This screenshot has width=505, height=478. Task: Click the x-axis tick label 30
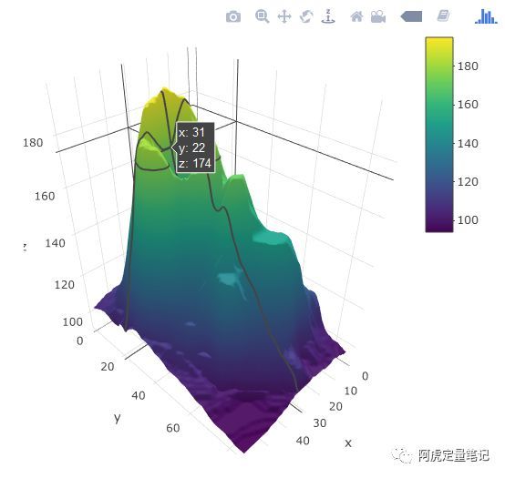pos(320,423)
